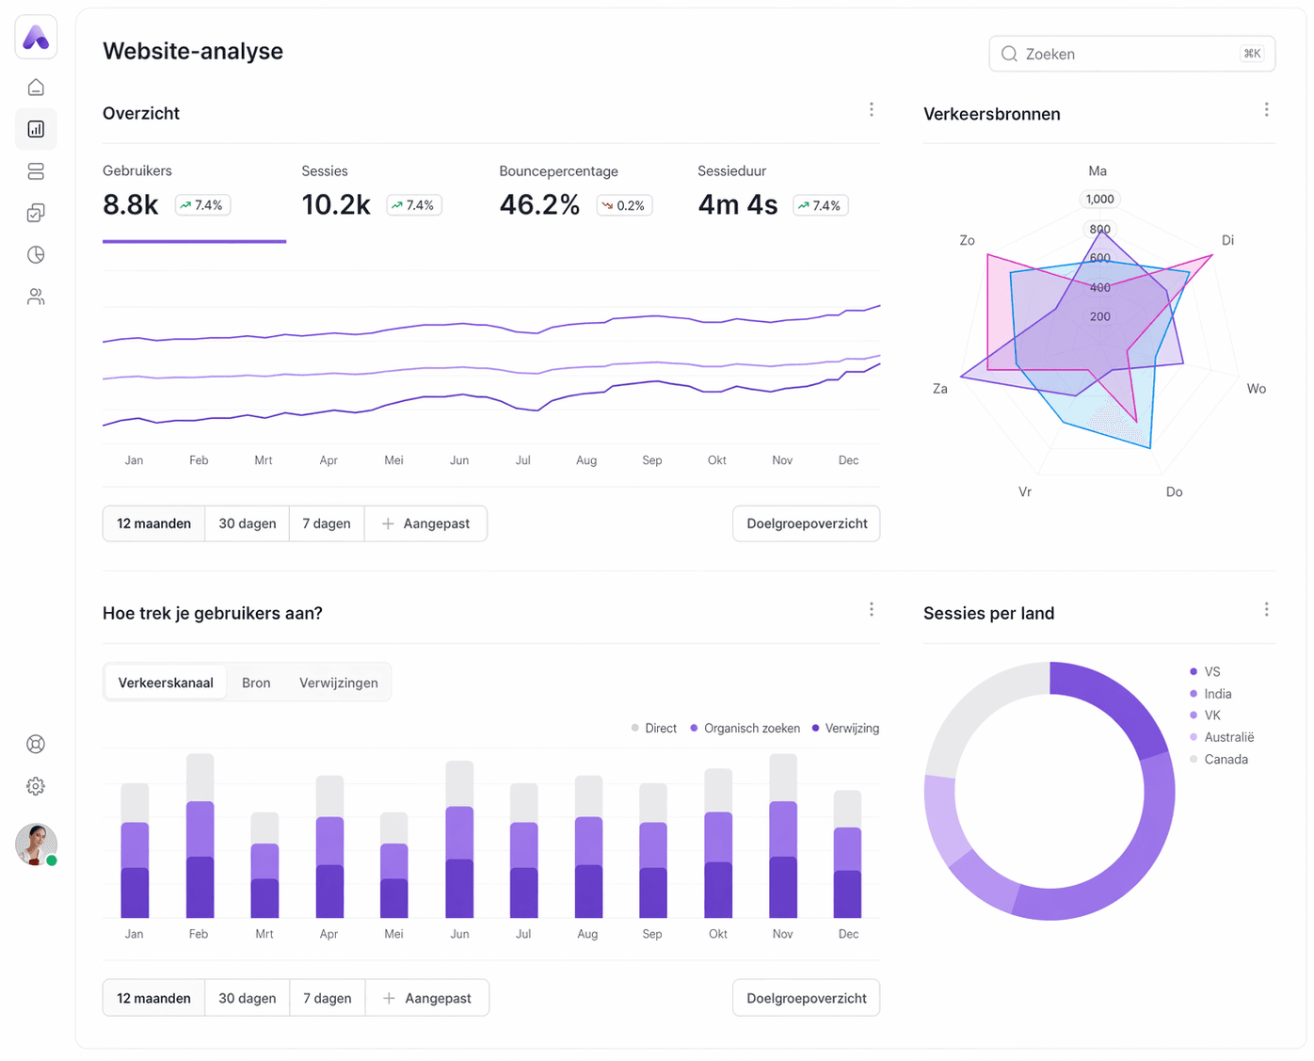The image size is (1314, 1061).
Task: Click the India legend entry
Action: pyautogui.click(x=1210, y=694)
